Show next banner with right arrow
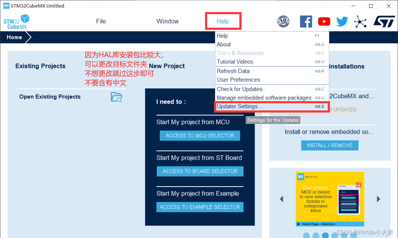Viewport: 398px width, 238px height. point(378,199)
